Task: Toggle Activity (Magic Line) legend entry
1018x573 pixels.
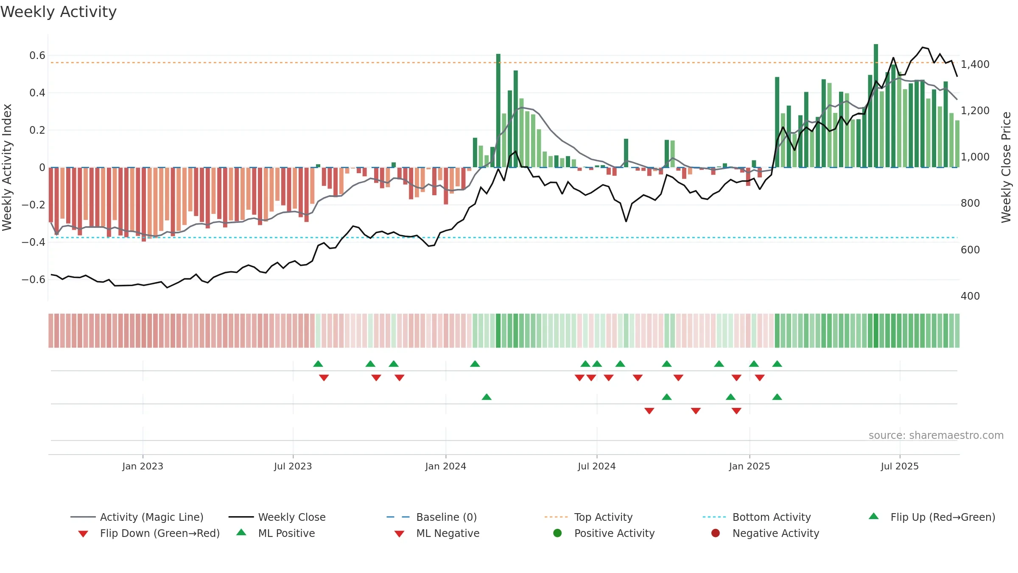Action: pos(137,517)
